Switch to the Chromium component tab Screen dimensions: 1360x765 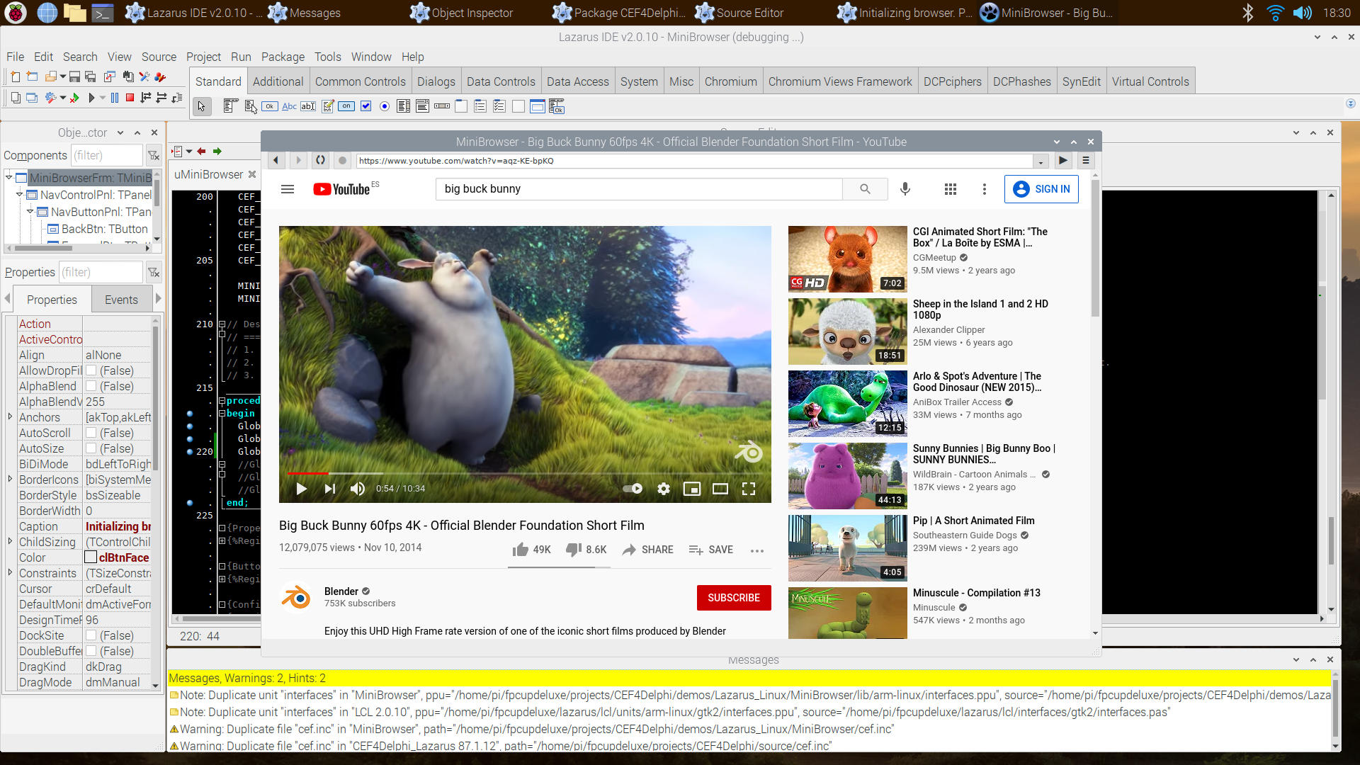[730, 81]
